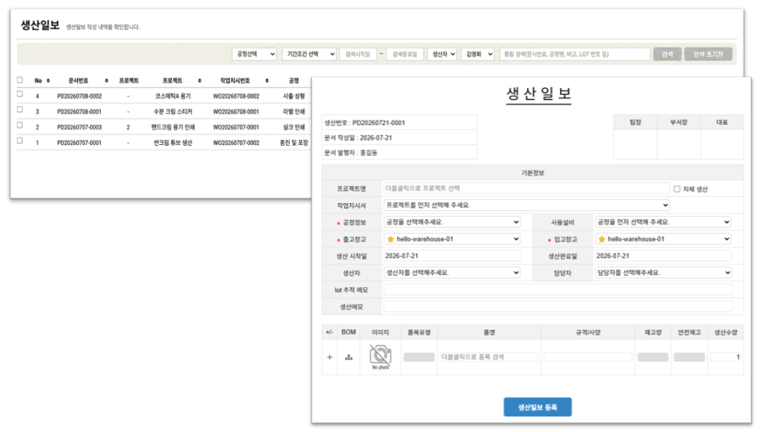
Task: Click document number PD20260707-0003
Action: [79, 127]
